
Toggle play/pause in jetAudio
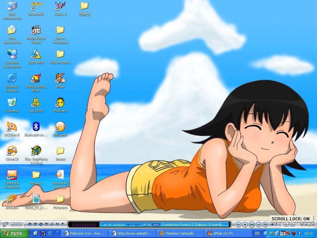click(252, 224)
